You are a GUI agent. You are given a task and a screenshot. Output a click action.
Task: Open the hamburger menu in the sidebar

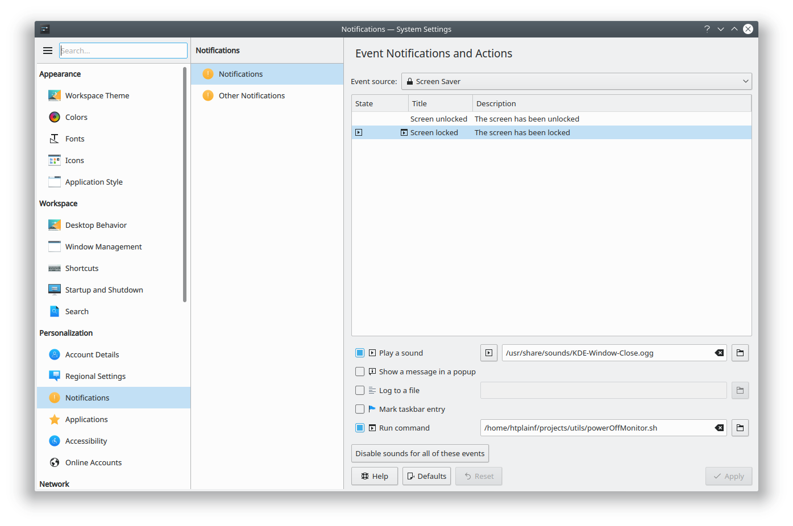(x=48, y=51)
